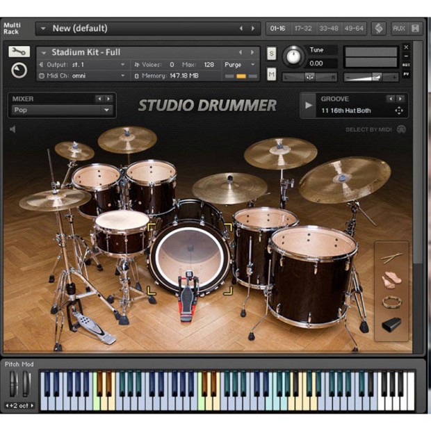Switch to instrument page 33-48

pos(329,29)
